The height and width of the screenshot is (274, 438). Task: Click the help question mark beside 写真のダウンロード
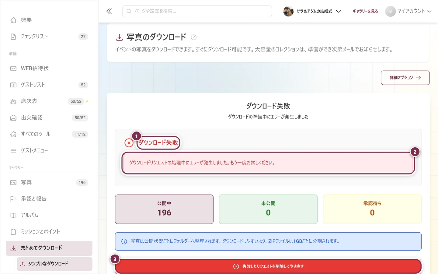[x=193, y=37]
